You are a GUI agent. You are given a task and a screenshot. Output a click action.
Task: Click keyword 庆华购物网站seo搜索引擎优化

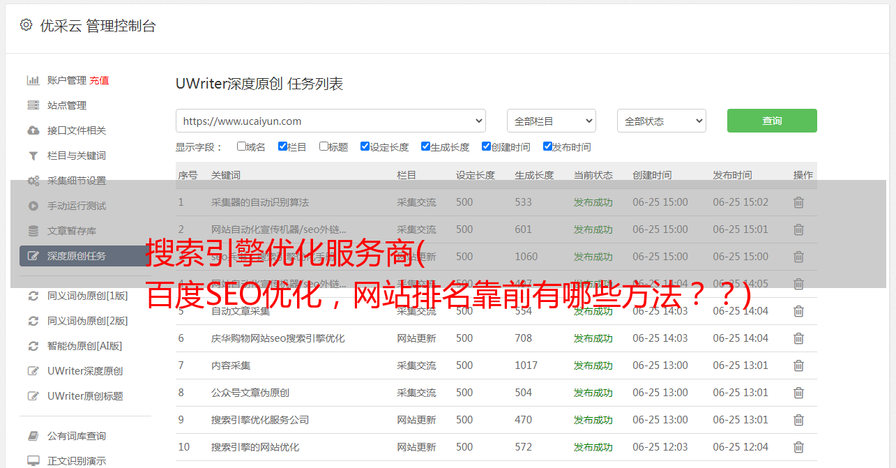[278, 338]
